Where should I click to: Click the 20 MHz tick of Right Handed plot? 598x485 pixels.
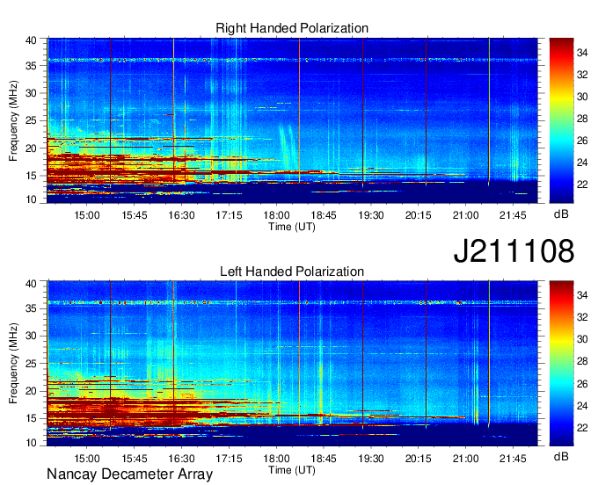click(x=31, y=148)
